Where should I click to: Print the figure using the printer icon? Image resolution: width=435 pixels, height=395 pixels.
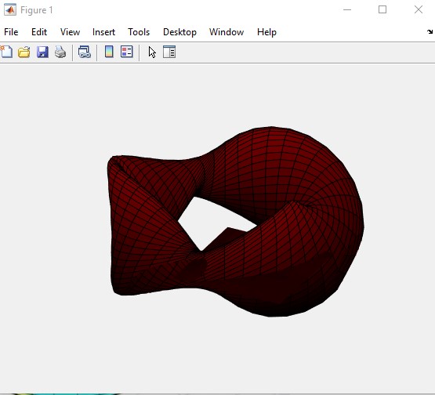(x=60, y=52)
